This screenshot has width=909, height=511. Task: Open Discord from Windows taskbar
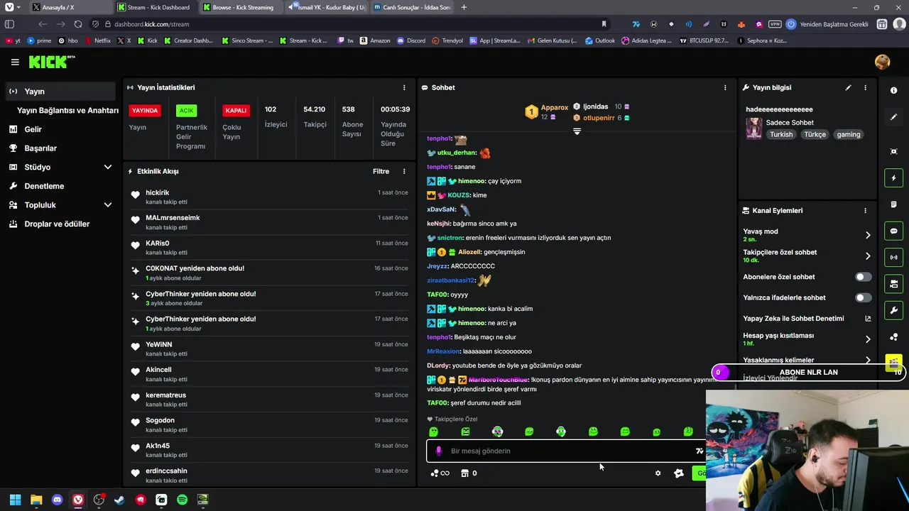[57, 500]
